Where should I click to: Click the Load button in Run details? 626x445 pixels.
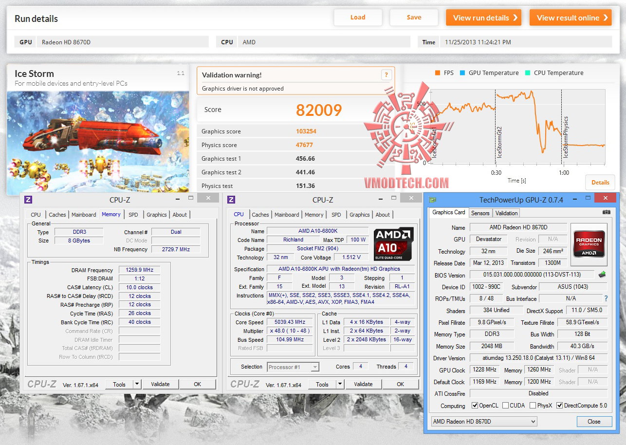coord(358,18)
